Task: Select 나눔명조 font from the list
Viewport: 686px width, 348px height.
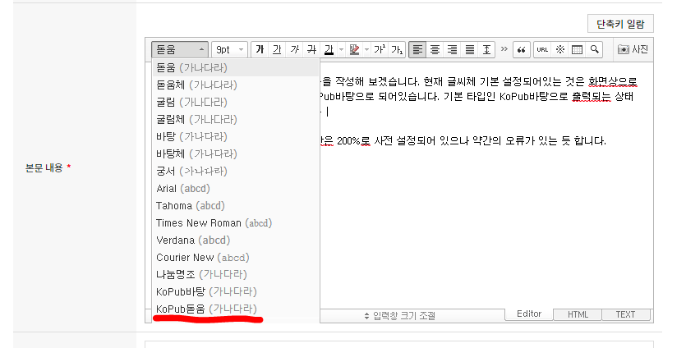Action: coord(235,275)
